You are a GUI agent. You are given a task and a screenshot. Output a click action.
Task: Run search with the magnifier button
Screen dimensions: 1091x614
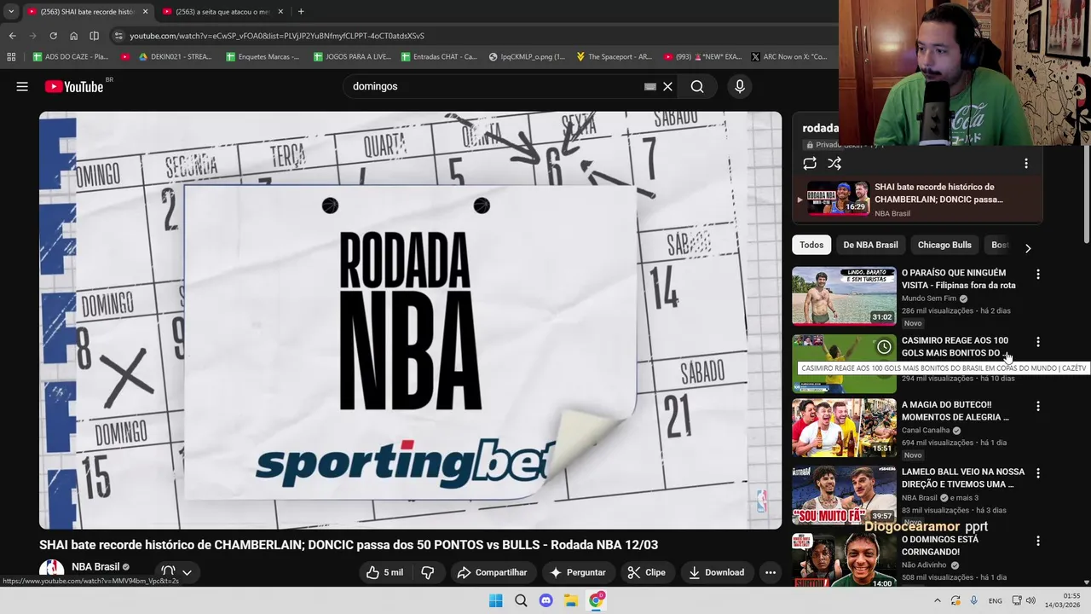click(x=697, y=86)
